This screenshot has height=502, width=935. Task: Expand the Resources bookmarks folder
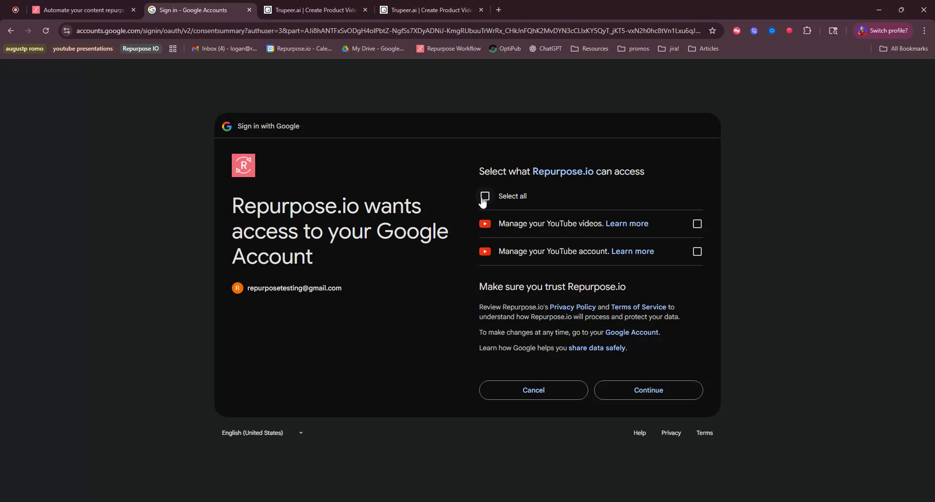(589, 49)
